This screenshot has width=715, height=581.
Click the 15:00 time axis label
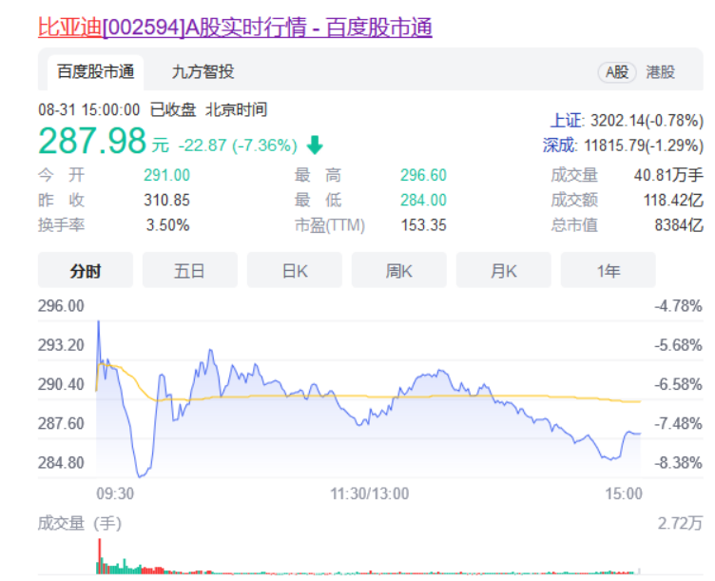pyautogui.click(x=624, y=494)
